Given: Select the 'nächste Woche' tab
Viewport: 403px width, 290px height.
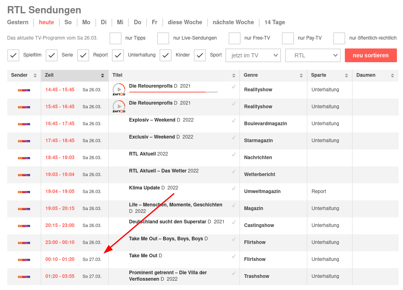Looking at the screenshot, I should coord(233,22).
